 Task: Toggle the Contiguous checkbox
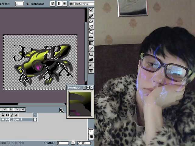tap(28, 4)
